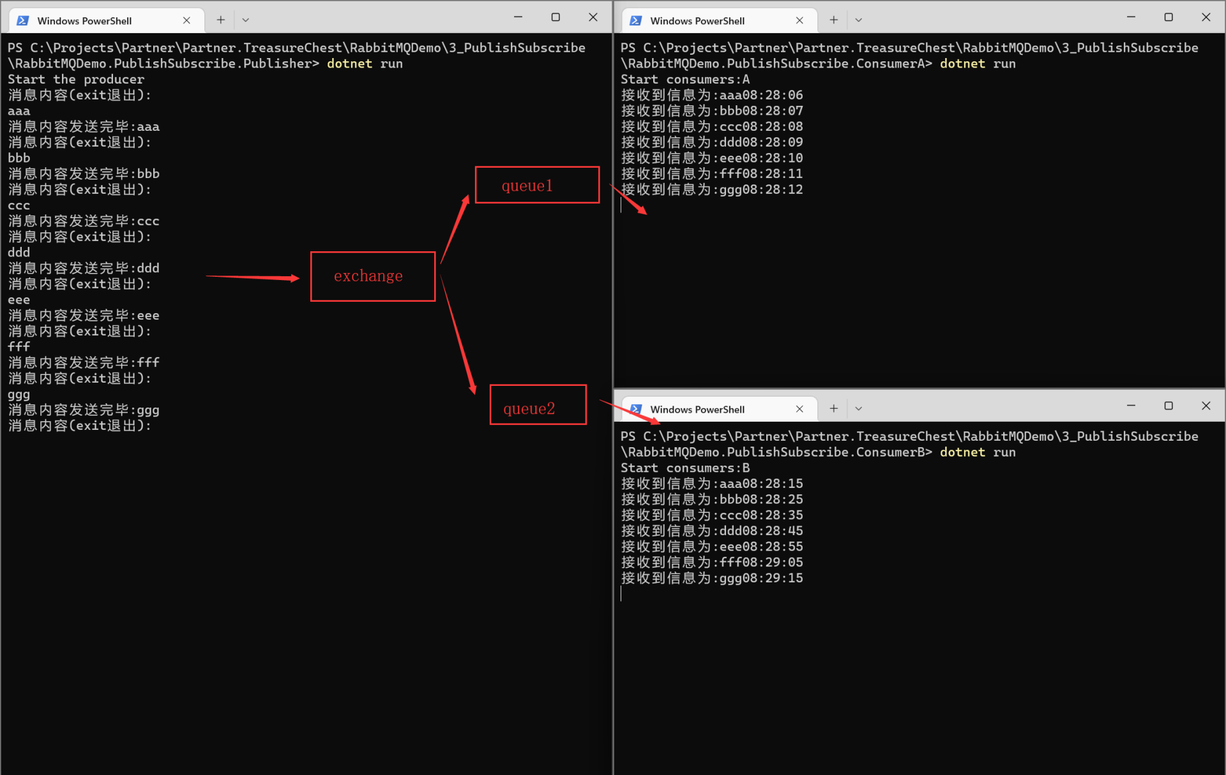Click the PowerShell icon in ConsumerA window tab
The width and height of the screenshot is (1226, 775).
(635, 20)
